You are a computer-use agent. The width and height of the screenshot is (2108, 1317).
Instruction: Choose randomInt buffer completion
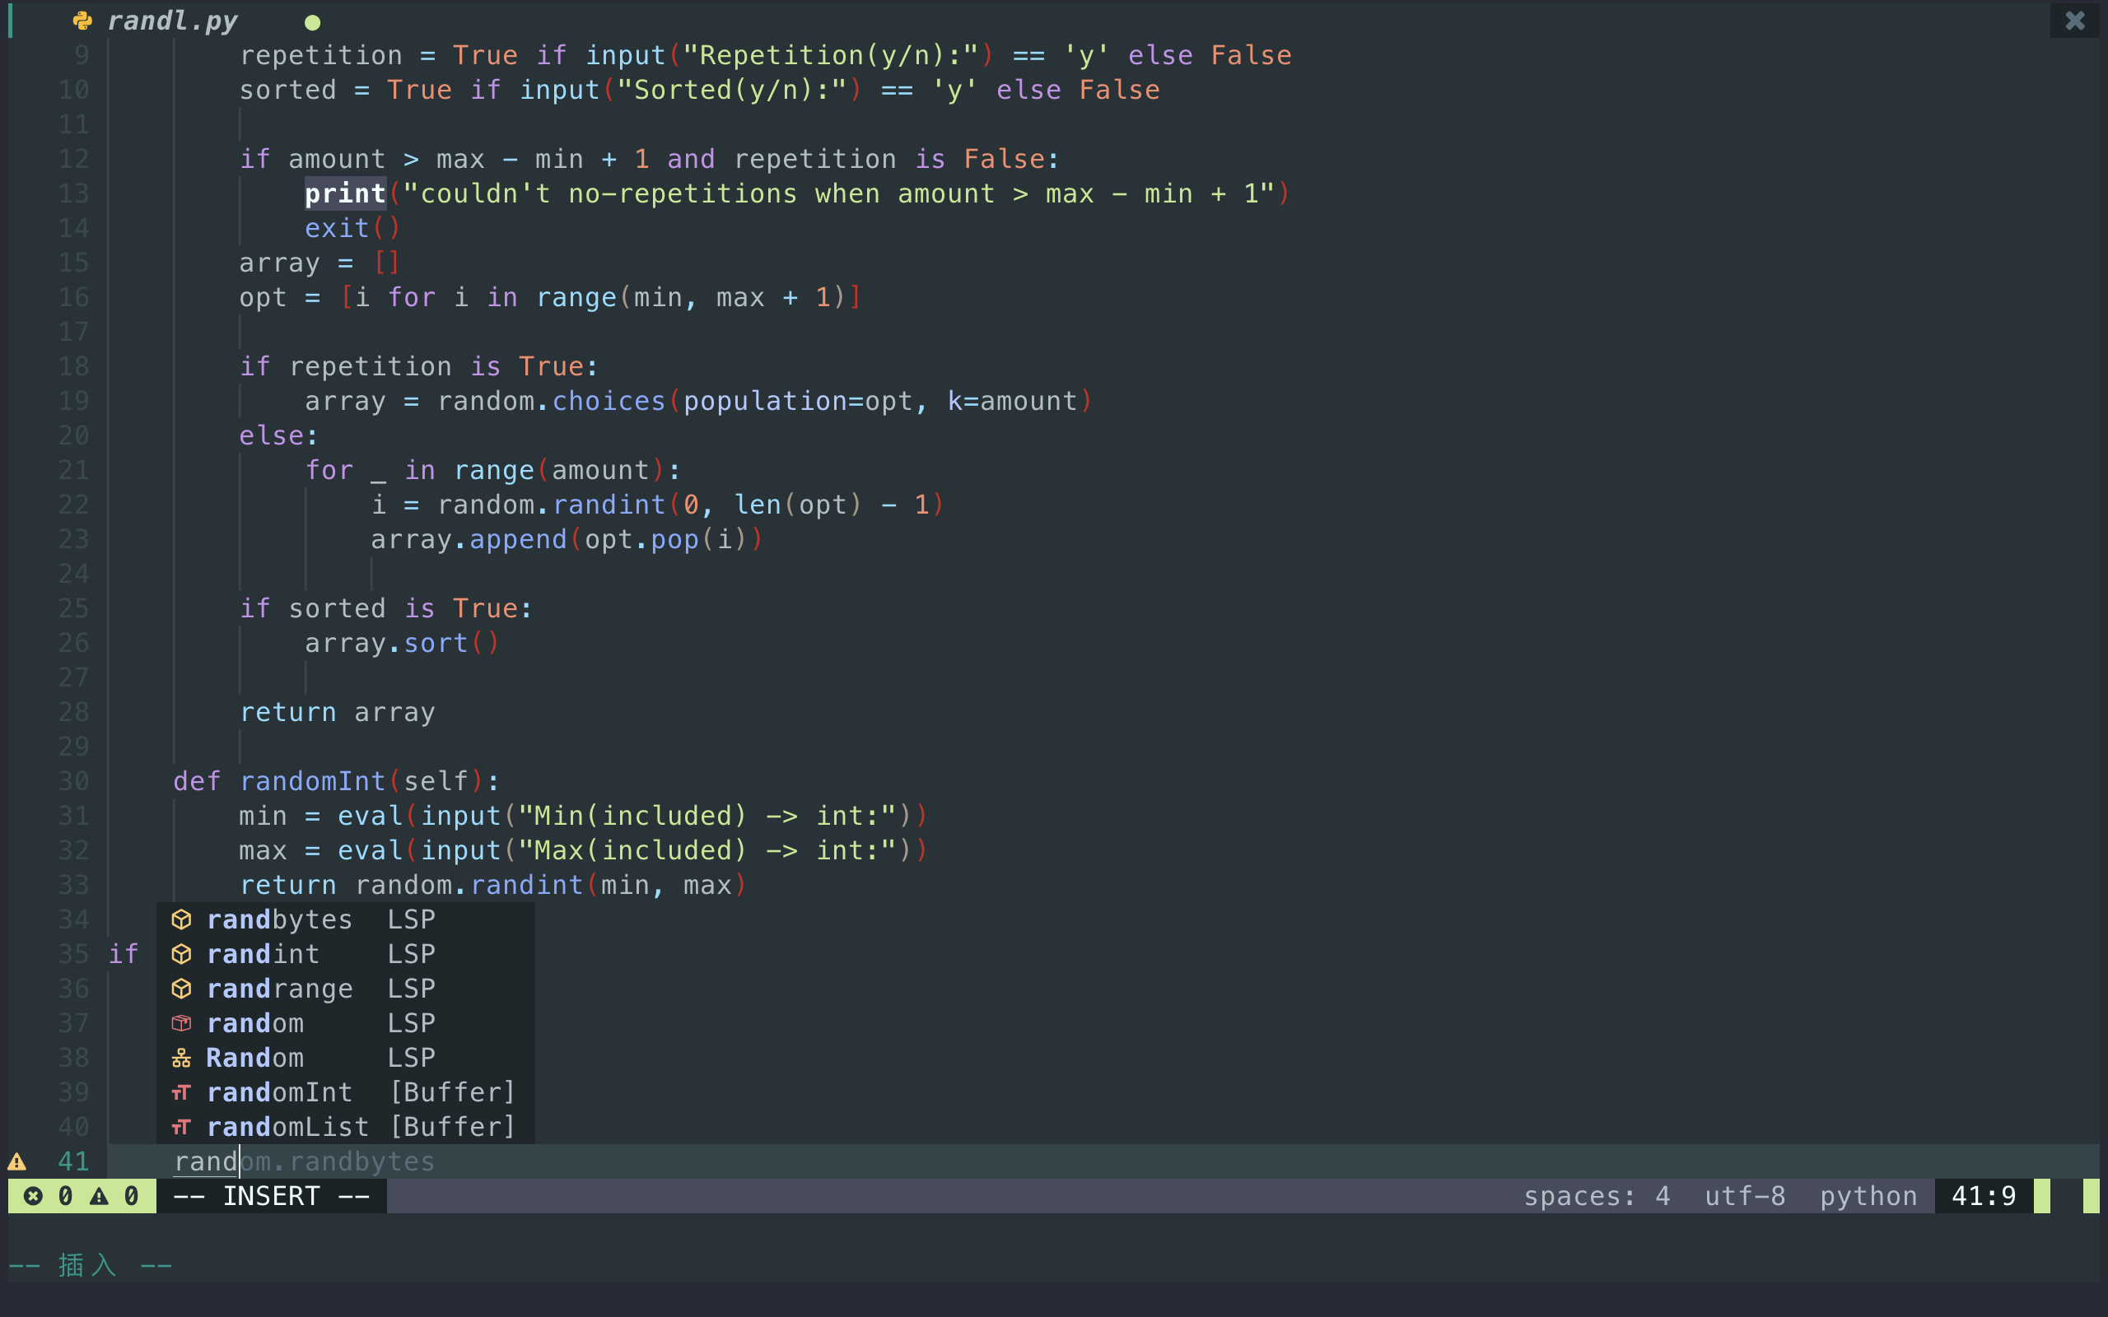coord(345,1092)
